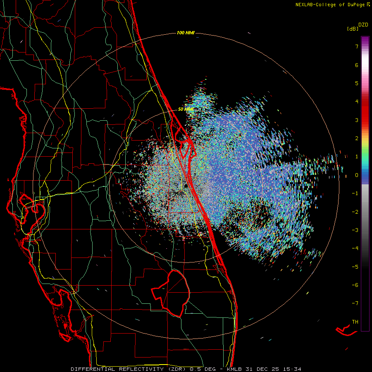This screenshot has height=372, width=372.
Task: Click the -5 value on the color scale
Action: point(355,267)
